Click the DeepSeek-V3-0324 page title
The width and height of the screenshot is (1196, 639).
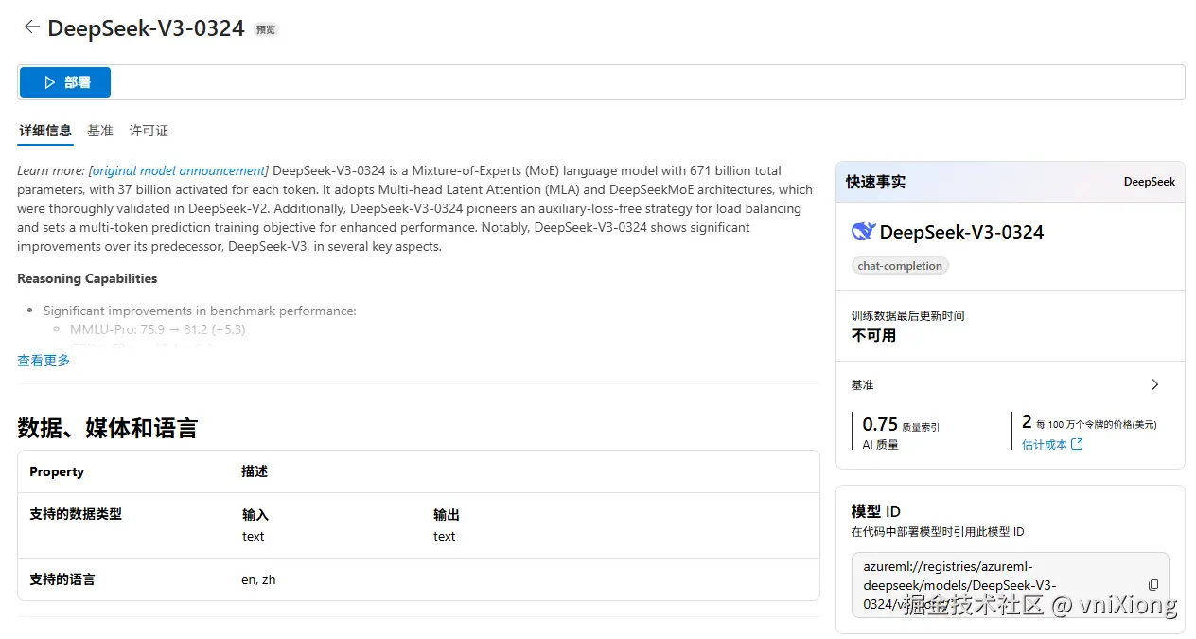tap(147, 27)
